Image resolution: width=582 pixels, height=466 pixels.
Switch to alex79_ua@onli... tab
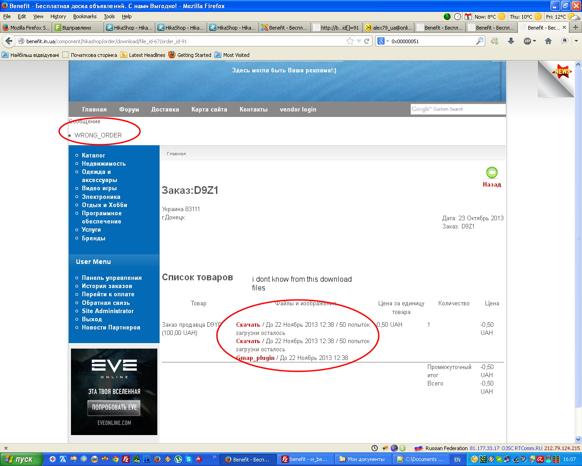point(388,27)
